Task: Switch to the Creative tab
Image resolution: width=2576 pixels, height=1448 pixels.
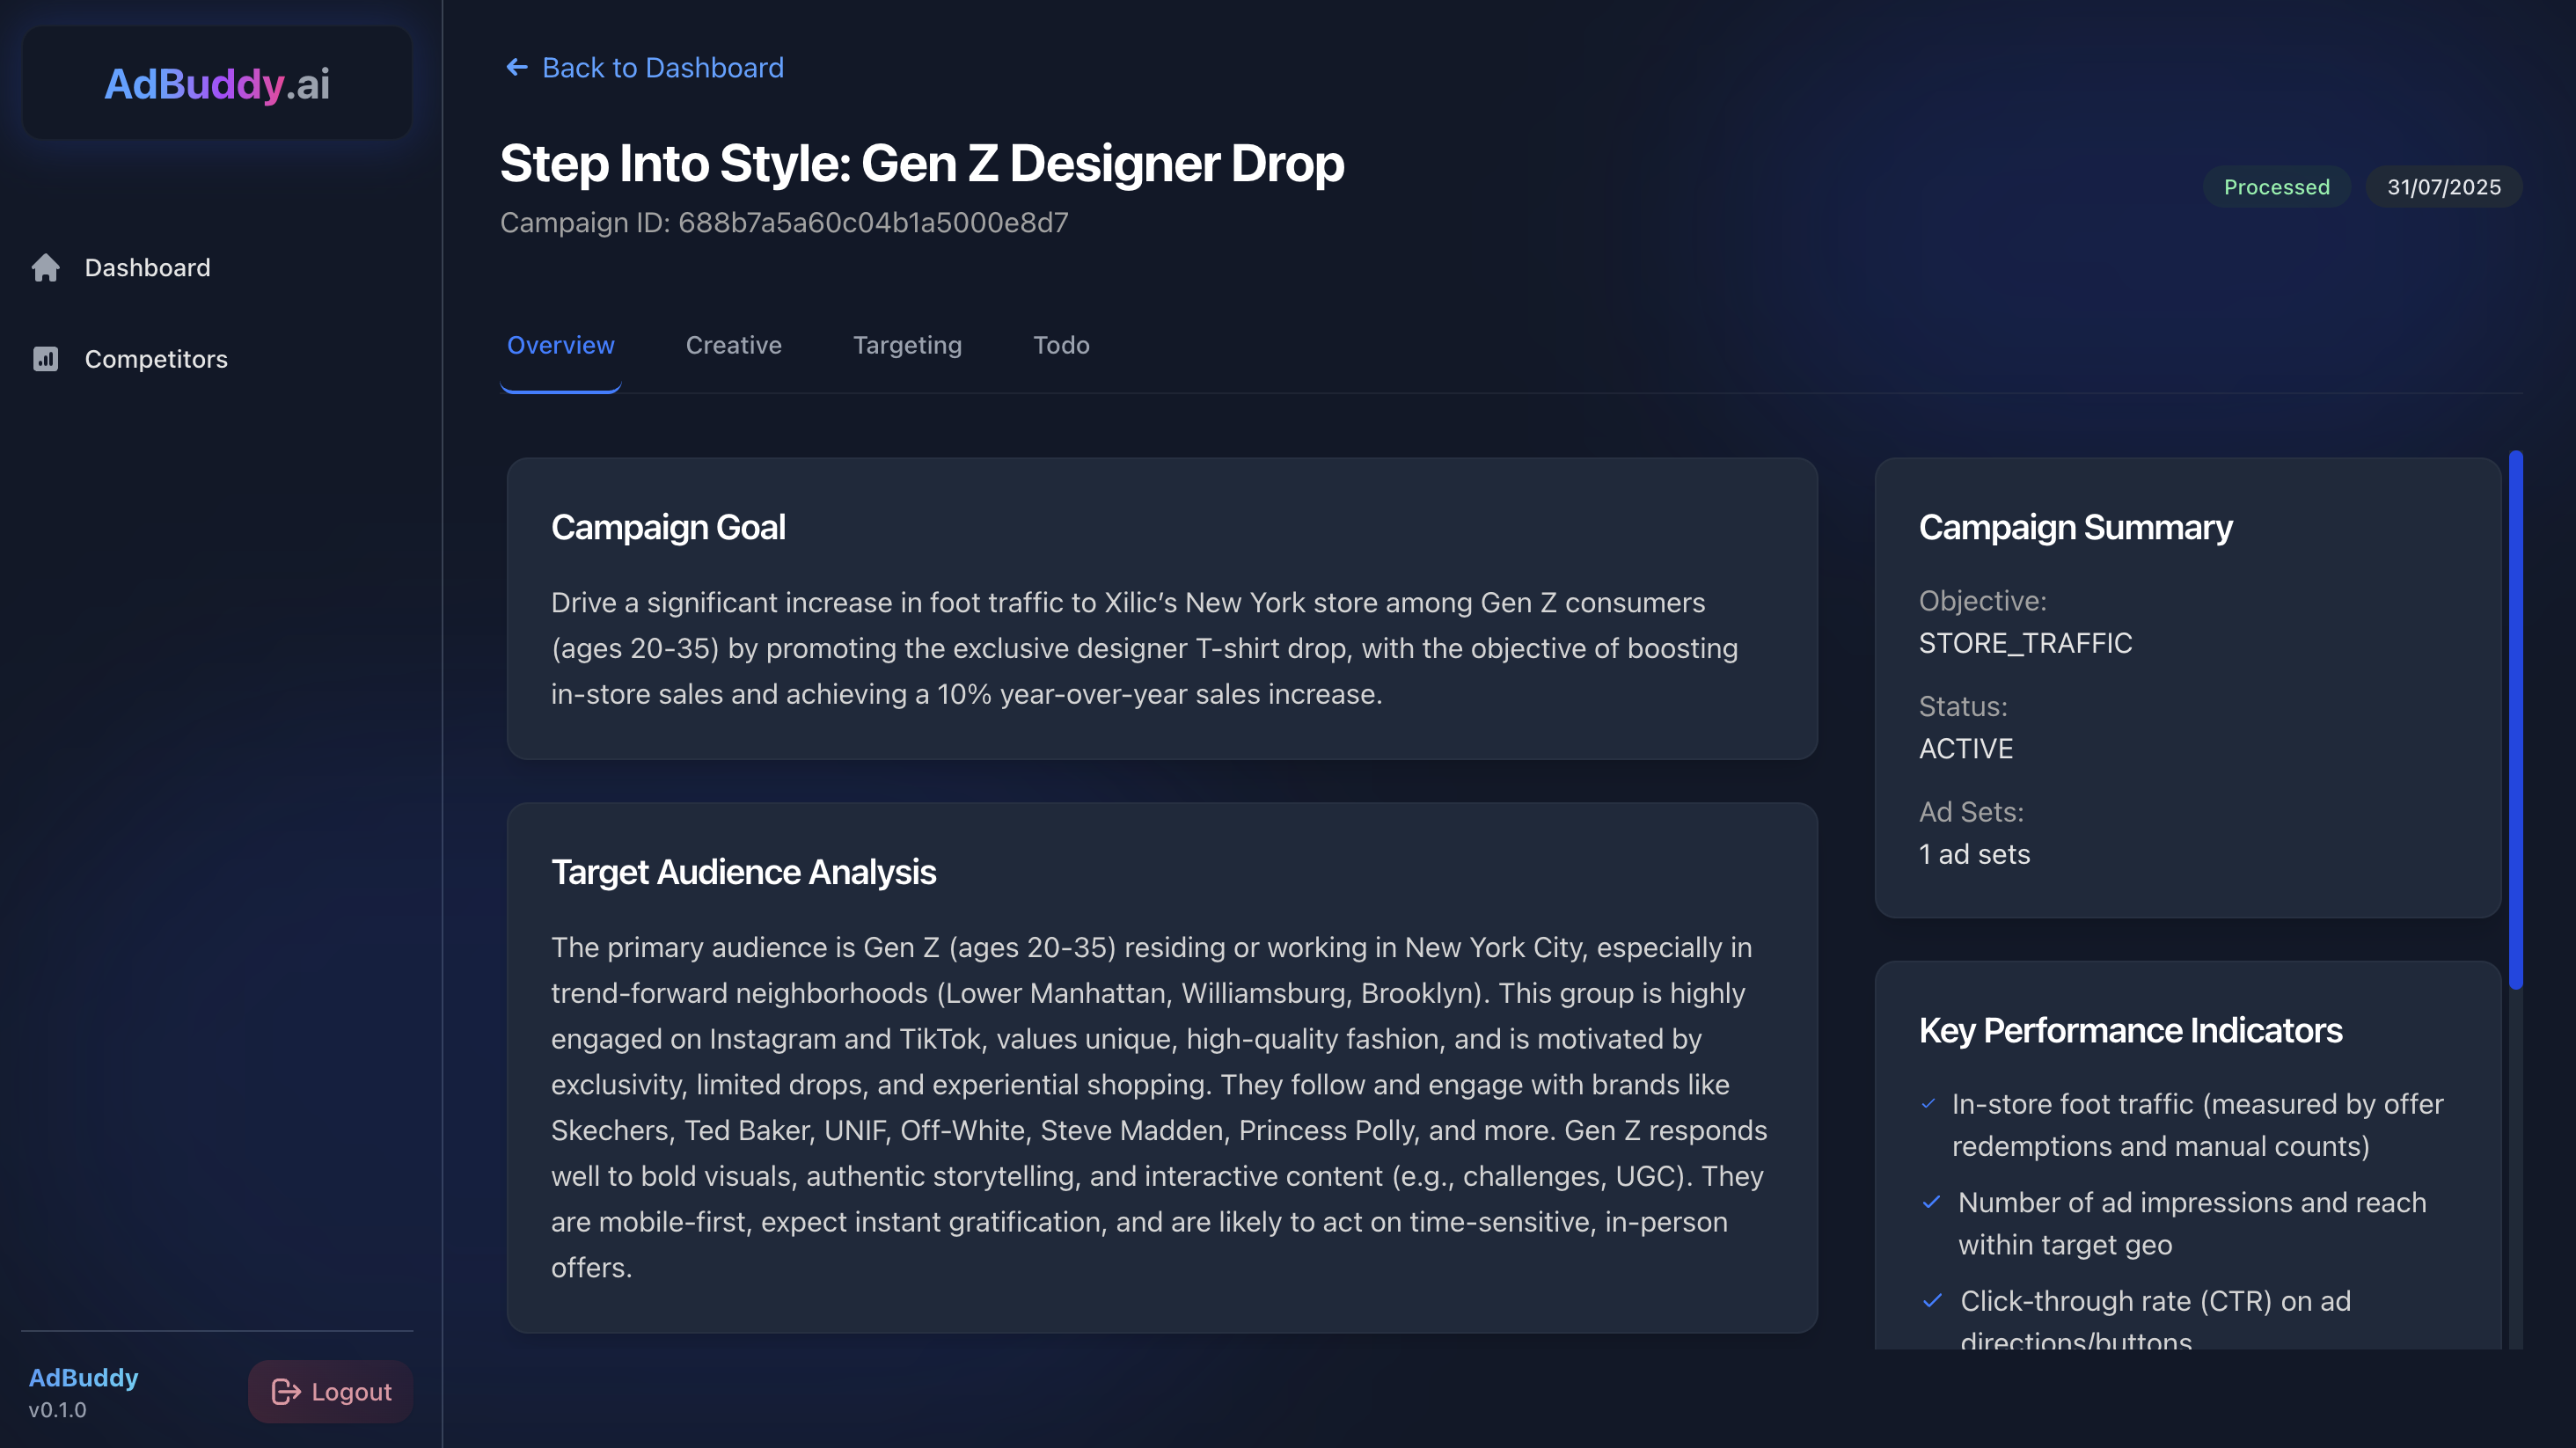Action: coord(733,345)
